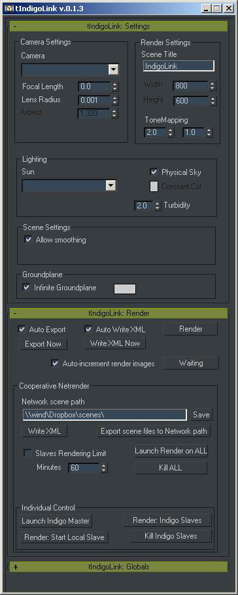
Task: Click the Kill Indigo Slaves button
Action: pyautogui.click(x=171, y=536)
